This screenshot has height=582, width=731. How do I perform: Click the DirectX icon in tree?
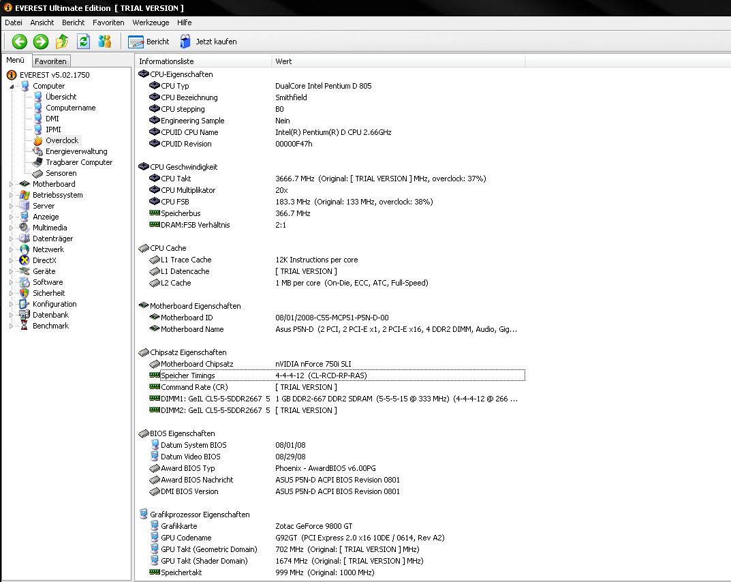(x=25, y=260)
